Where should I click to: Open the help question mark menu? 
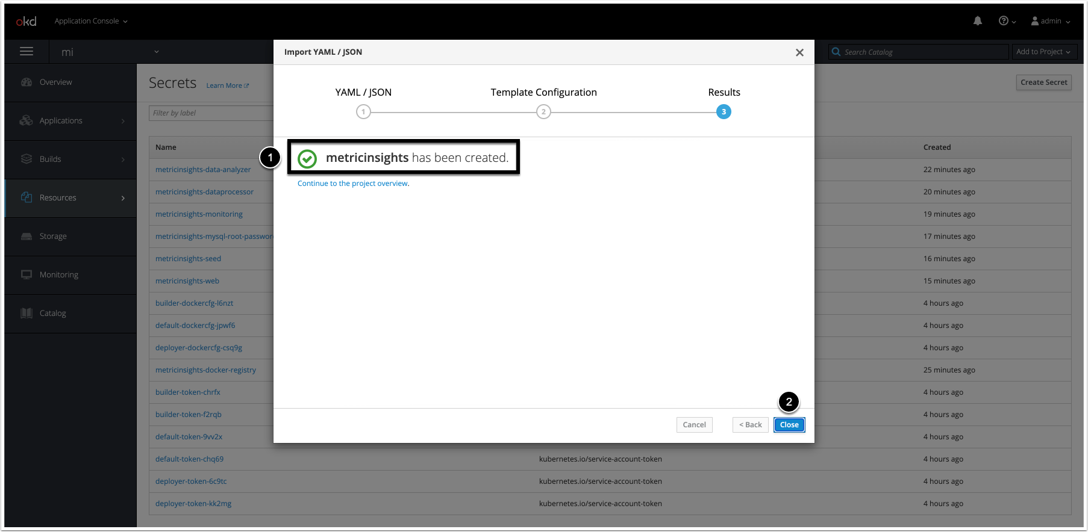click(x=1007, y=21)
